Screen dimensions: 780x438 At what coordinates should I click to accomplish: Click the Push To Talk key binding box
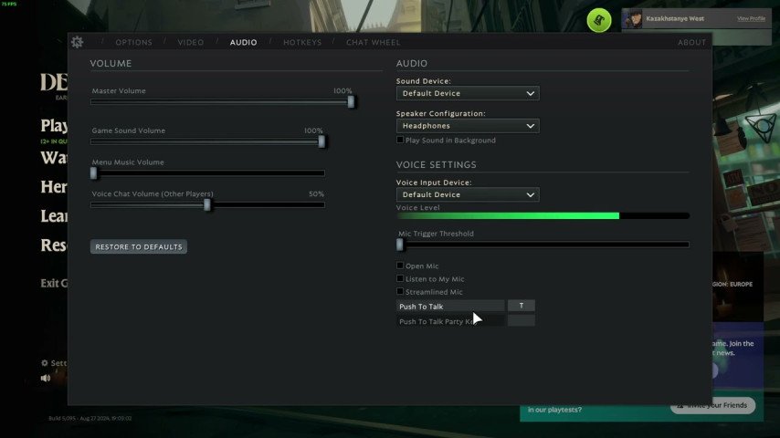[x=521, y=306]
